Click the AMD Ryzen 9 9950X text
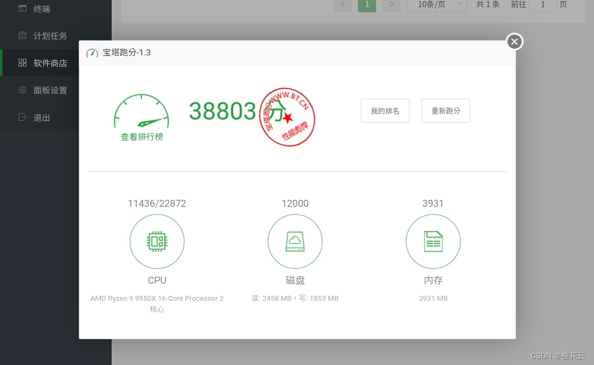 click(157, 304)
